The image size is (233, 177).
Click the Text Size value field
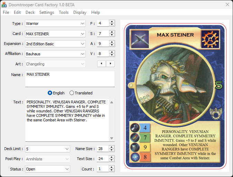coord(103,159)
